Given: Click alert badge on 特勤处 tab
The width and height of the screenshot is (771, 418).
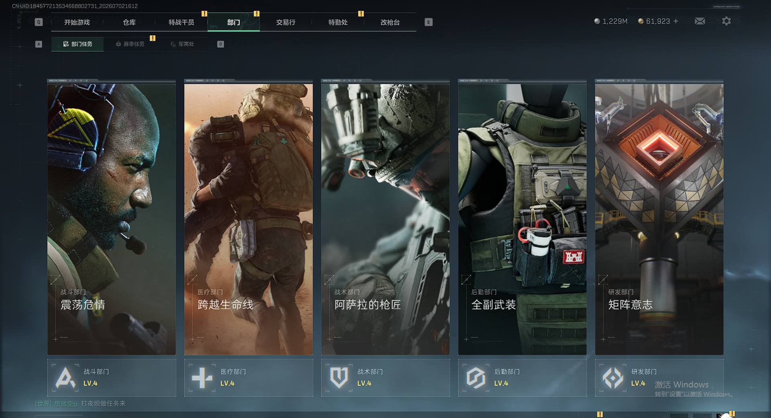Looking at the screenshot, I should [361, 14].
